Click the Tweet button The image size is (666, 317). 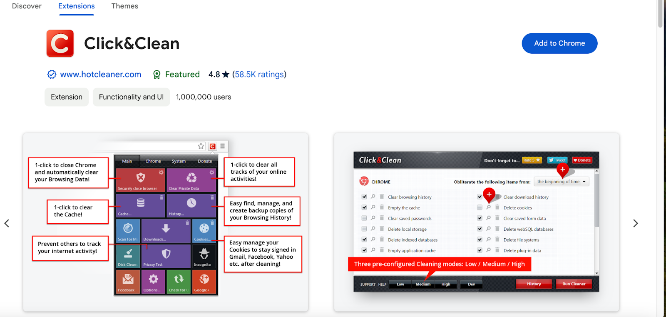(557, 160)
